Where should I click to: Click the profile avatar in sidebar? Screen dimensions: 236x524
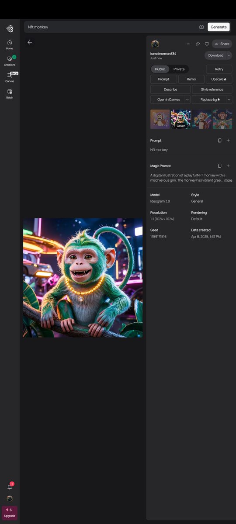point(10,498)
